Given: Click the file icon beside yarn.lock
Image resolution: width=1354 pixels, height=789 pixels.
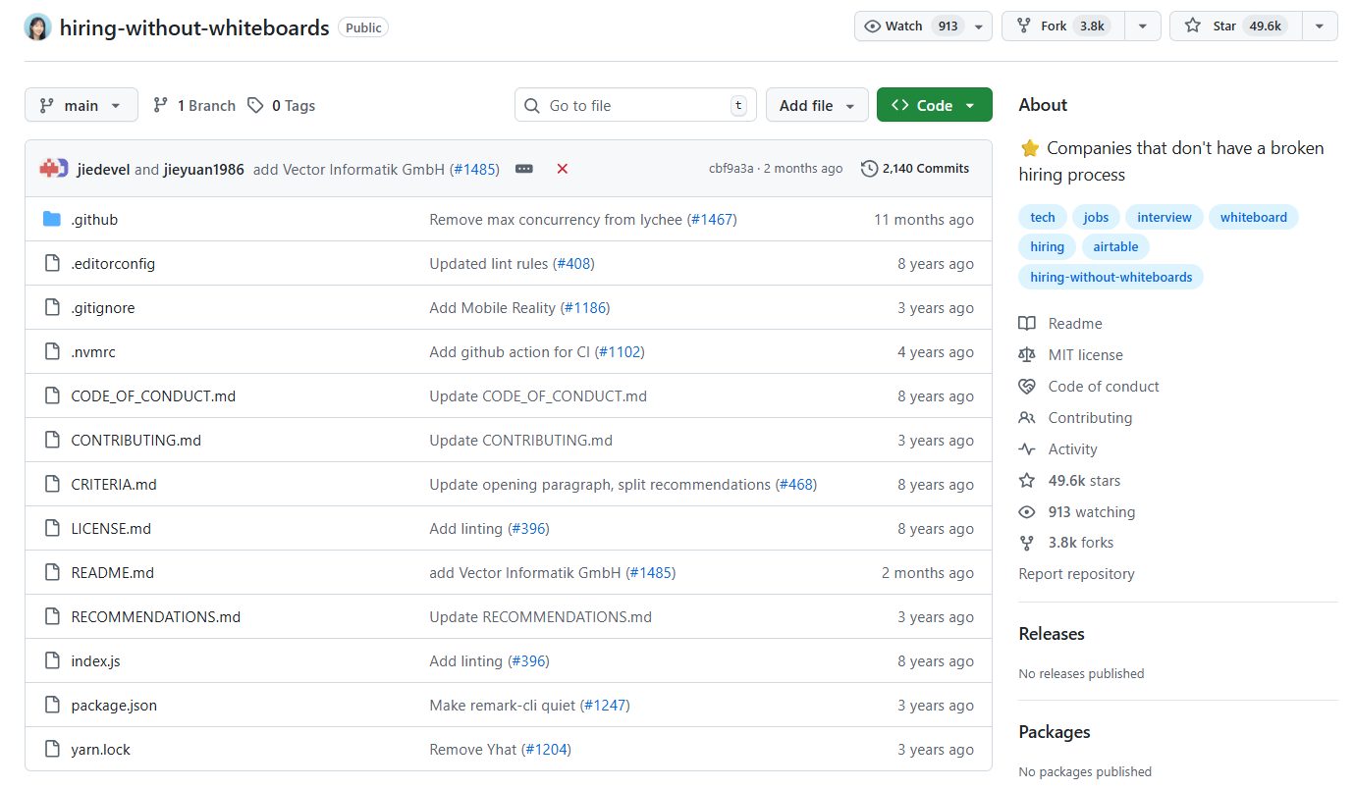Looking at the screenshot, I should pyautogui.click(x=52, y=749).
